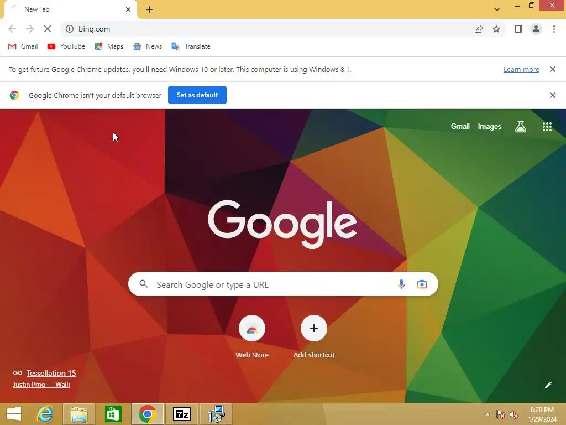Open Images link on Google page
566x425 pixels.
point(490,127)
